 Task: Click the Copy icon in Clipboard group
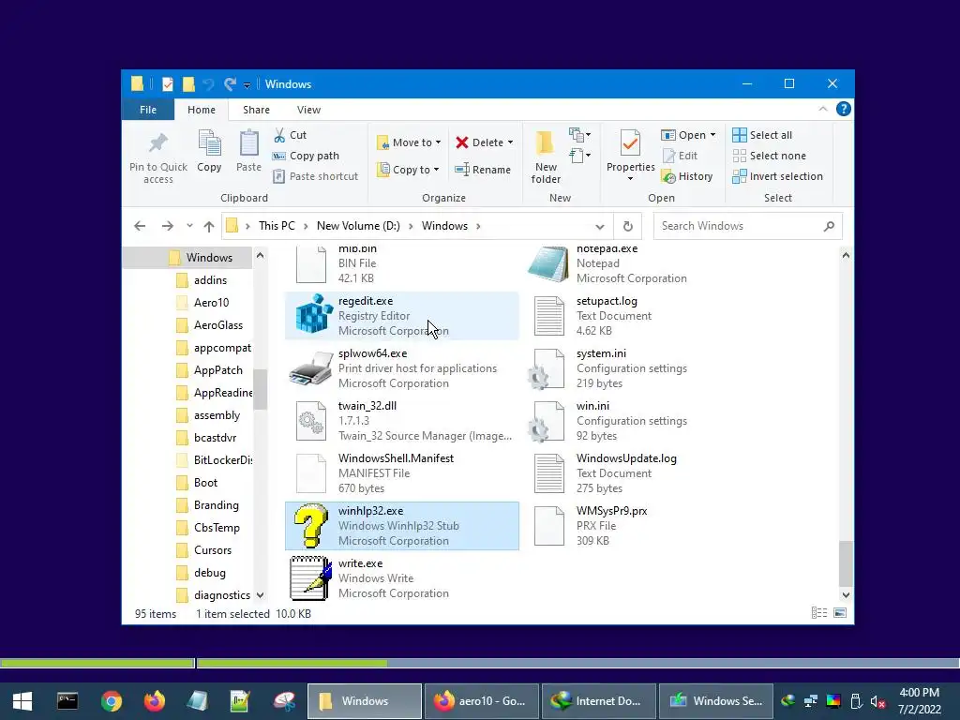[x=209, y=143]
